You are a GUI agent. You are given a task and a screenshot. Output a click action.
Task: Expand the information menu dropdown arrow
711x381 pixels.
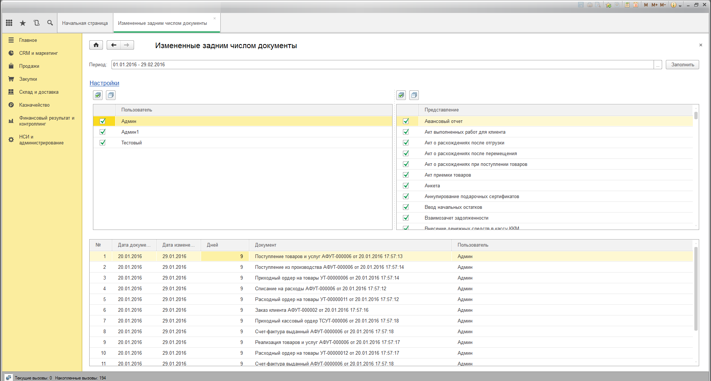(x=680, y=6)
